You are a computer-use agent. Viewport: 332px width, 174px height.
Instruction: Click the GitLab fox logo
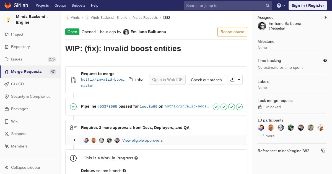point(8,5)
